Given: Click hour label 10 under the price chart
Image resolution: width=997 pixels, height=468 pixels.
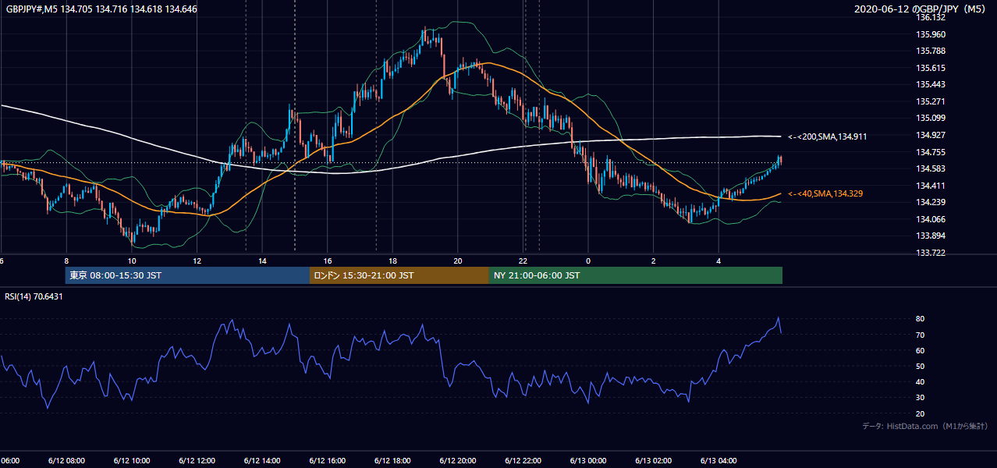Looking at the screenshot, I should [132, 261].
